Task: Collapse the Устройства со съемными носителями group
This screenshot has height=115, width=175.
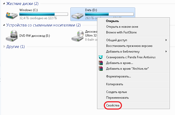Action: [4, 25]
